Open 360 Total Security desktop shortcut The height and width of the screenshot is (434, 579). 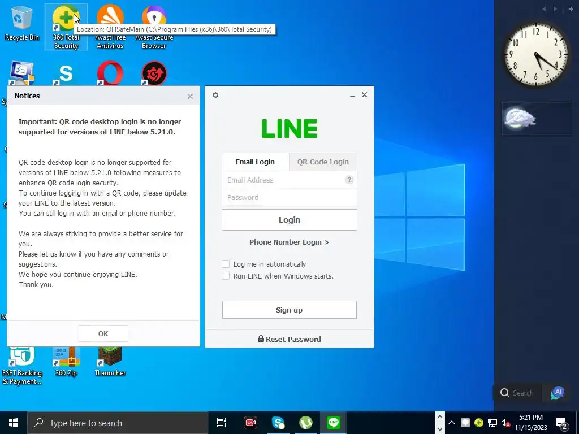[66, 27]
